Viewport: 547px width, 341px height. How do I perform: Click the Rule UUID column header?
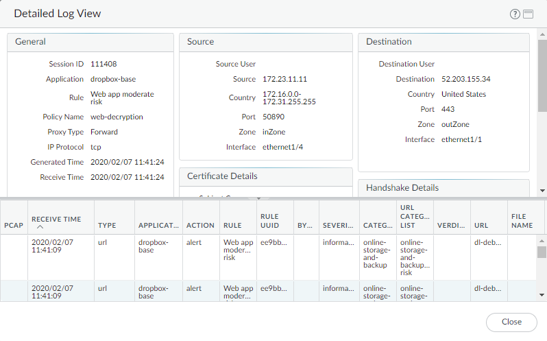[269, 220]
